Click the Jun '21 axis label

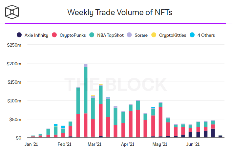point(193,144)
